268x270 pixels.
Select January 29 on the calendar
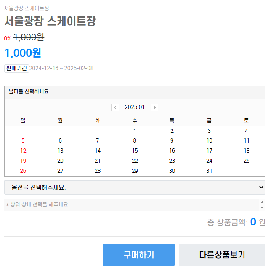point(135,171)
